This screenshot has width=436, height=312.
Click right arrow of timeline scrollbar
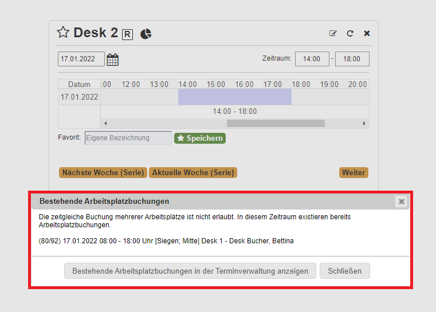click(364, 123)
